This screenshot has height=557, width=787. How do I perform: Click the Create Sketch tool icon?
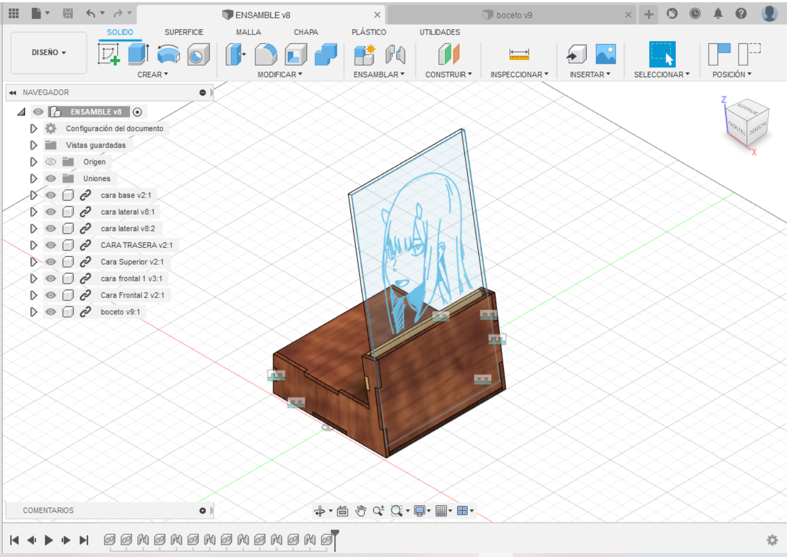(x=109, y=54)
